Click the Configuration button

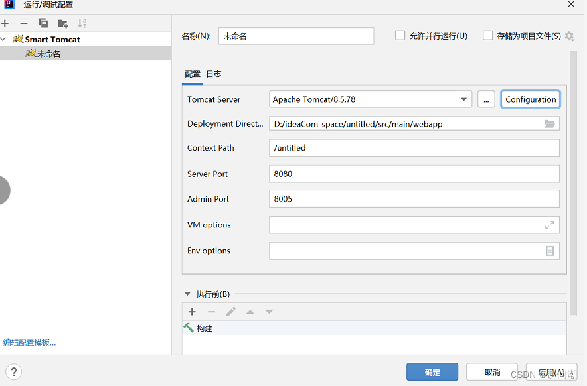click(531, 99)
